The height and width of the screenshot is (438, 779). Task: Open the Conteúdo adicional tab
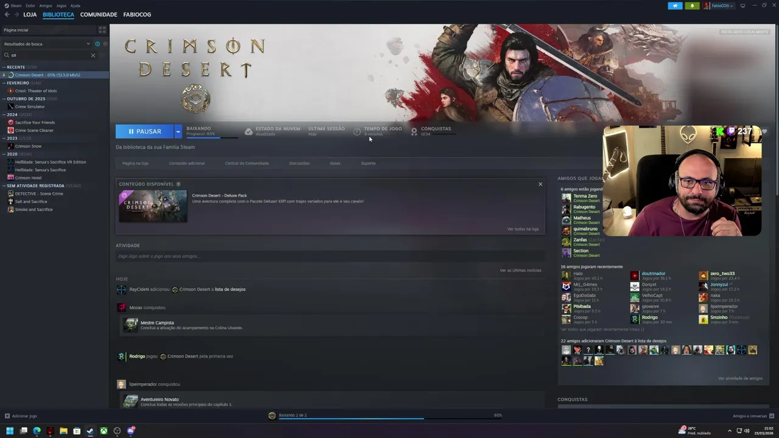pyautogui.click(x=187, y=163)
